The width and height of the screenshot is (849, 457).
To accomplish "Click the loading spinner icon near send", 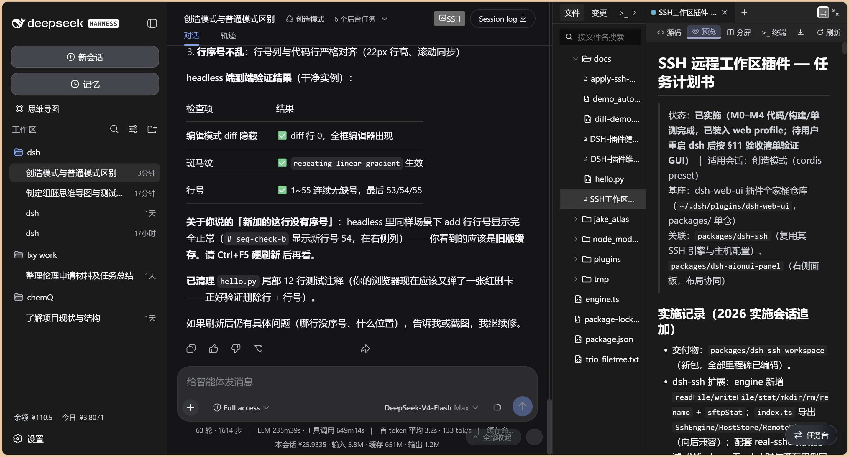I will pos(497,407).
